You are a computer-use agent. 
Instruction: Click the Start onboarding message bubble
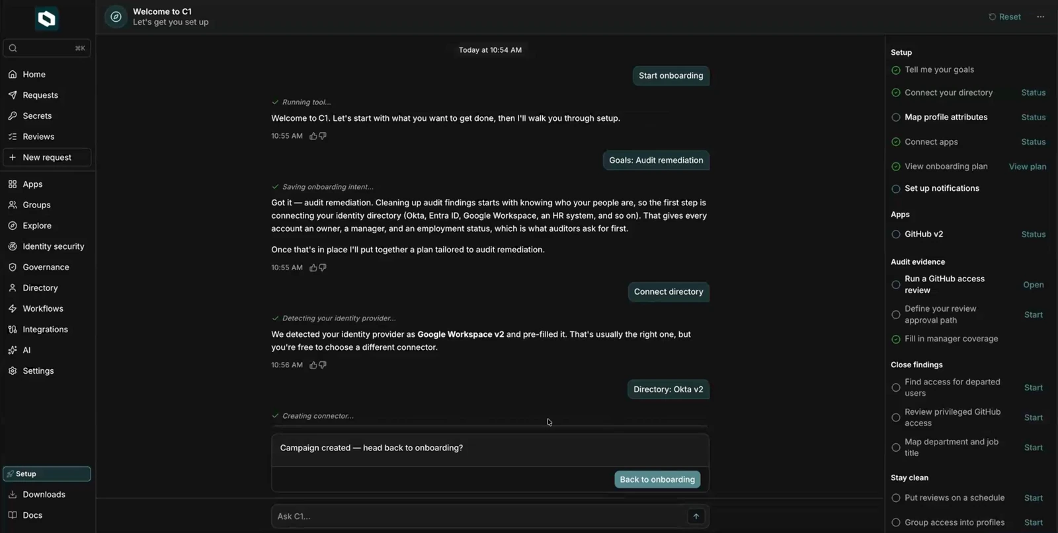[x=671, y=76]
